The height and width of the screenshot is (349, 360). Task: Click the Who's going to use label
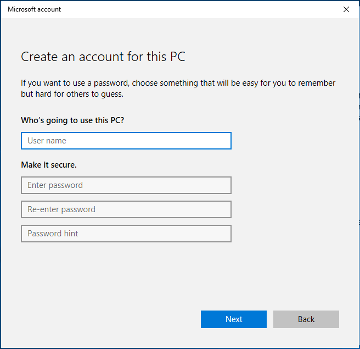[72, 120]
